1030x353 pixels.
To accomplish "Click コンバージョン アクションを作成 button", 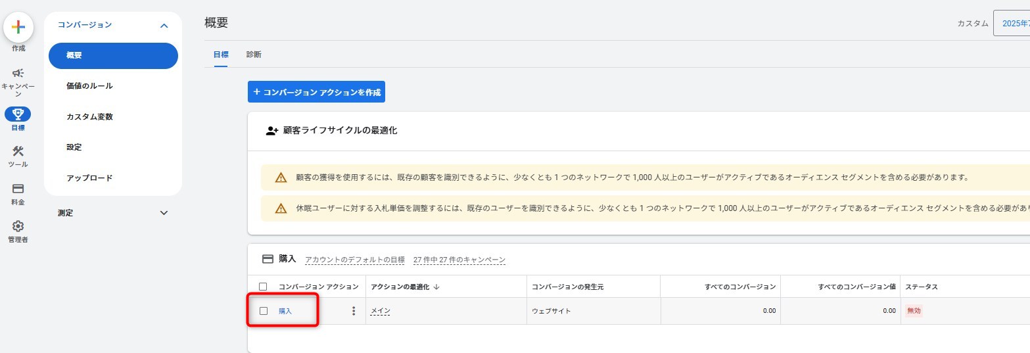I will (316, 92).
